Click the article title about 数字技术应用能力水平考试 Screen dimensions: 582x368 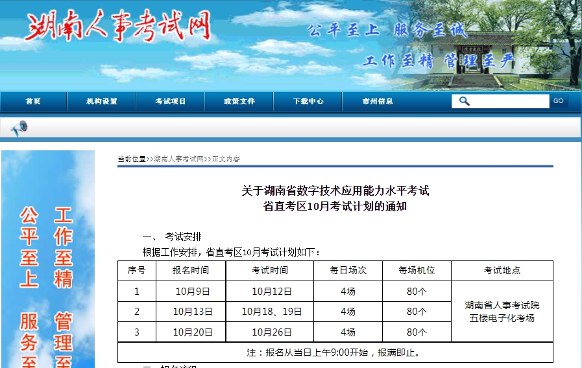tap(335, 198)
